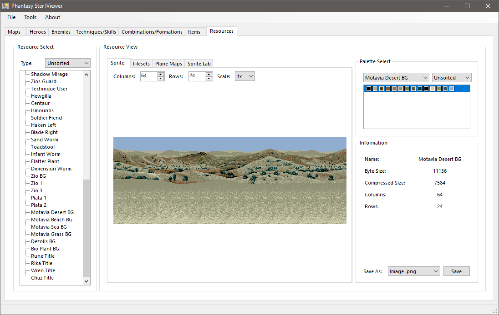Switch to the Enemies tab
The width and height of the screenshot is (499, 315).
pyautogui.click(x=61, y=32)
